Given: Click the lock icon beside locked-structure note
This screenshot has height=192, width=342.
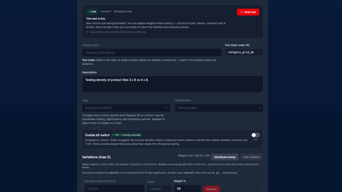Looking at the screenshot, I should pos(87,32).
